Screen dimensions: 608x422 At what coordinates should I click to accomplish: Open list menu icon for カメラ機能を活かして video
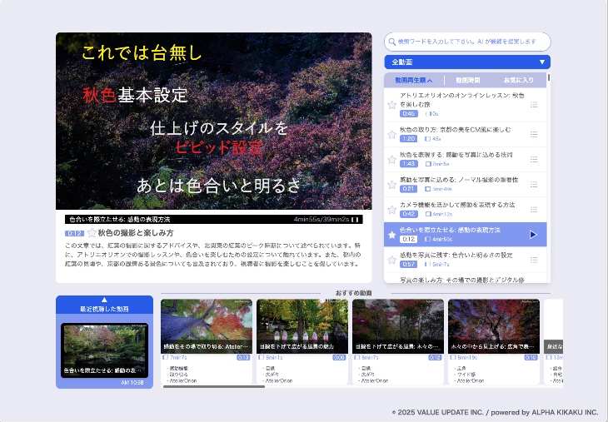(x=534, y=209)
